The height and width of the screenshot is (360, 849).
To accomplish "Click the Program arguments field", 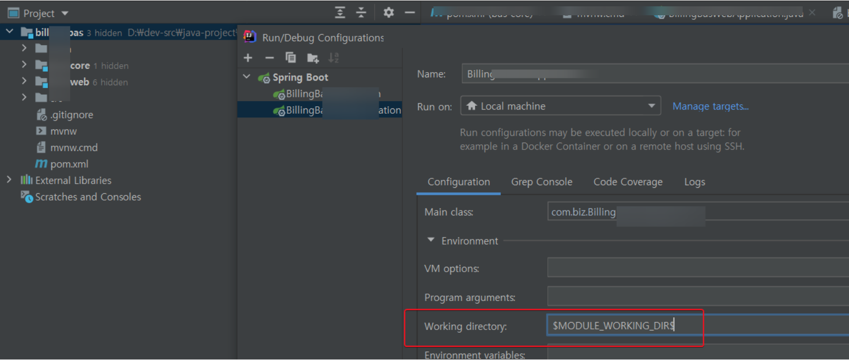I will (698, 296).
